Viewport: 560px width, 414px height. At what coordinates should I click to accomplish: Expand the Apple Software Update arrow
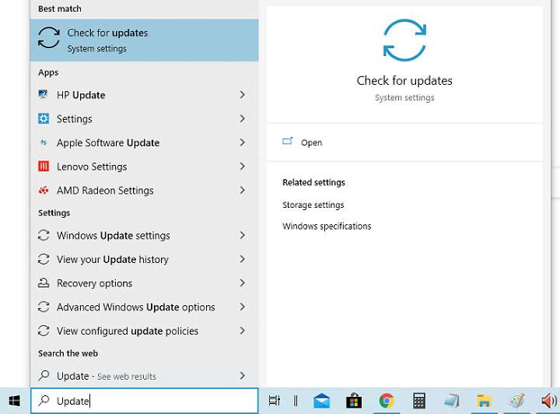[243, 142]
